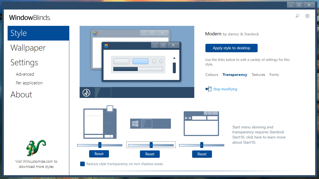This screenshot has width=319, height=179.
Task: Click the start menu transparency illustration
Action: 100,122
